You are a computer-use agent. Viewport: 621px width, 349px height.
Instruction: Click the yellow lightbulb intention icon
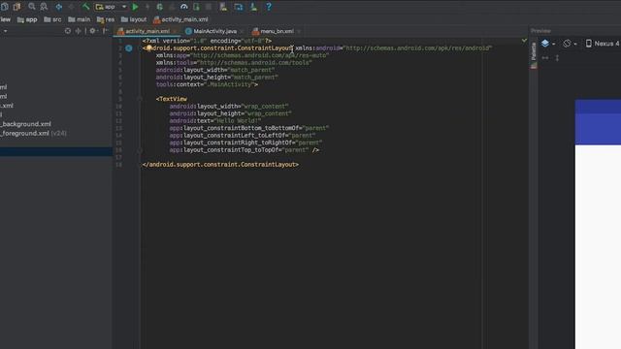[148, 48]
